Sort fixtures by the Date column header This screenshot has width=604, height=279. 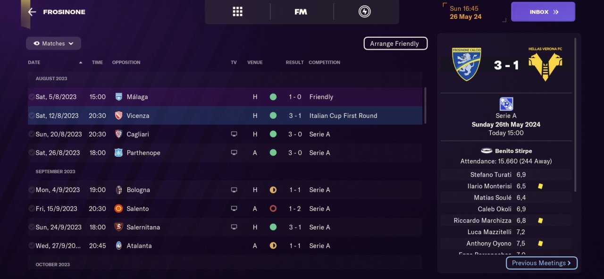coord(34,62)
